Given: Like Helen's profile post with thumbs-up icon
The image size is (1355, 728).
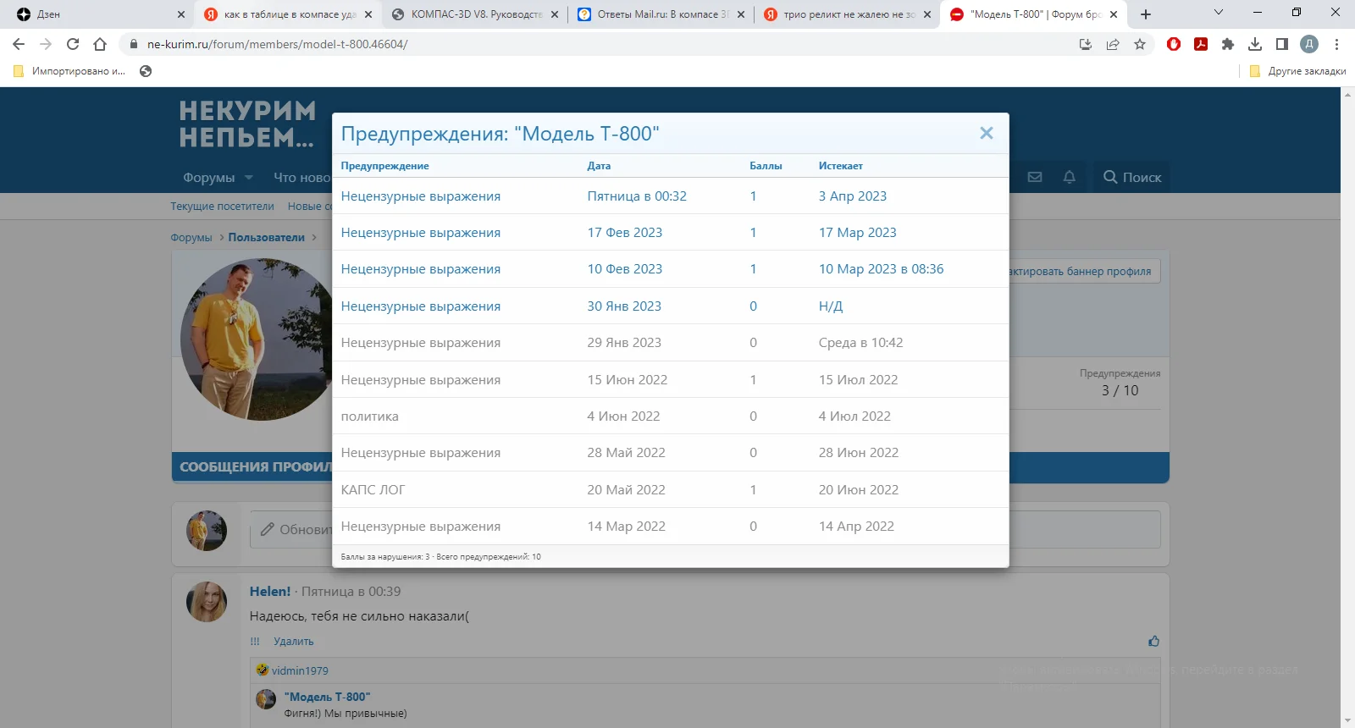Looking at the screenshot, I should [x=1153, y=641].
